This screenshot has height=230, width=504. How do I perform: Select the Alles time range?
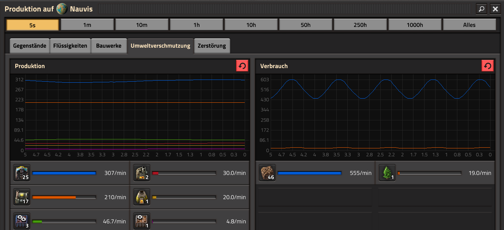pyautogui.click(x=469, y=25)
